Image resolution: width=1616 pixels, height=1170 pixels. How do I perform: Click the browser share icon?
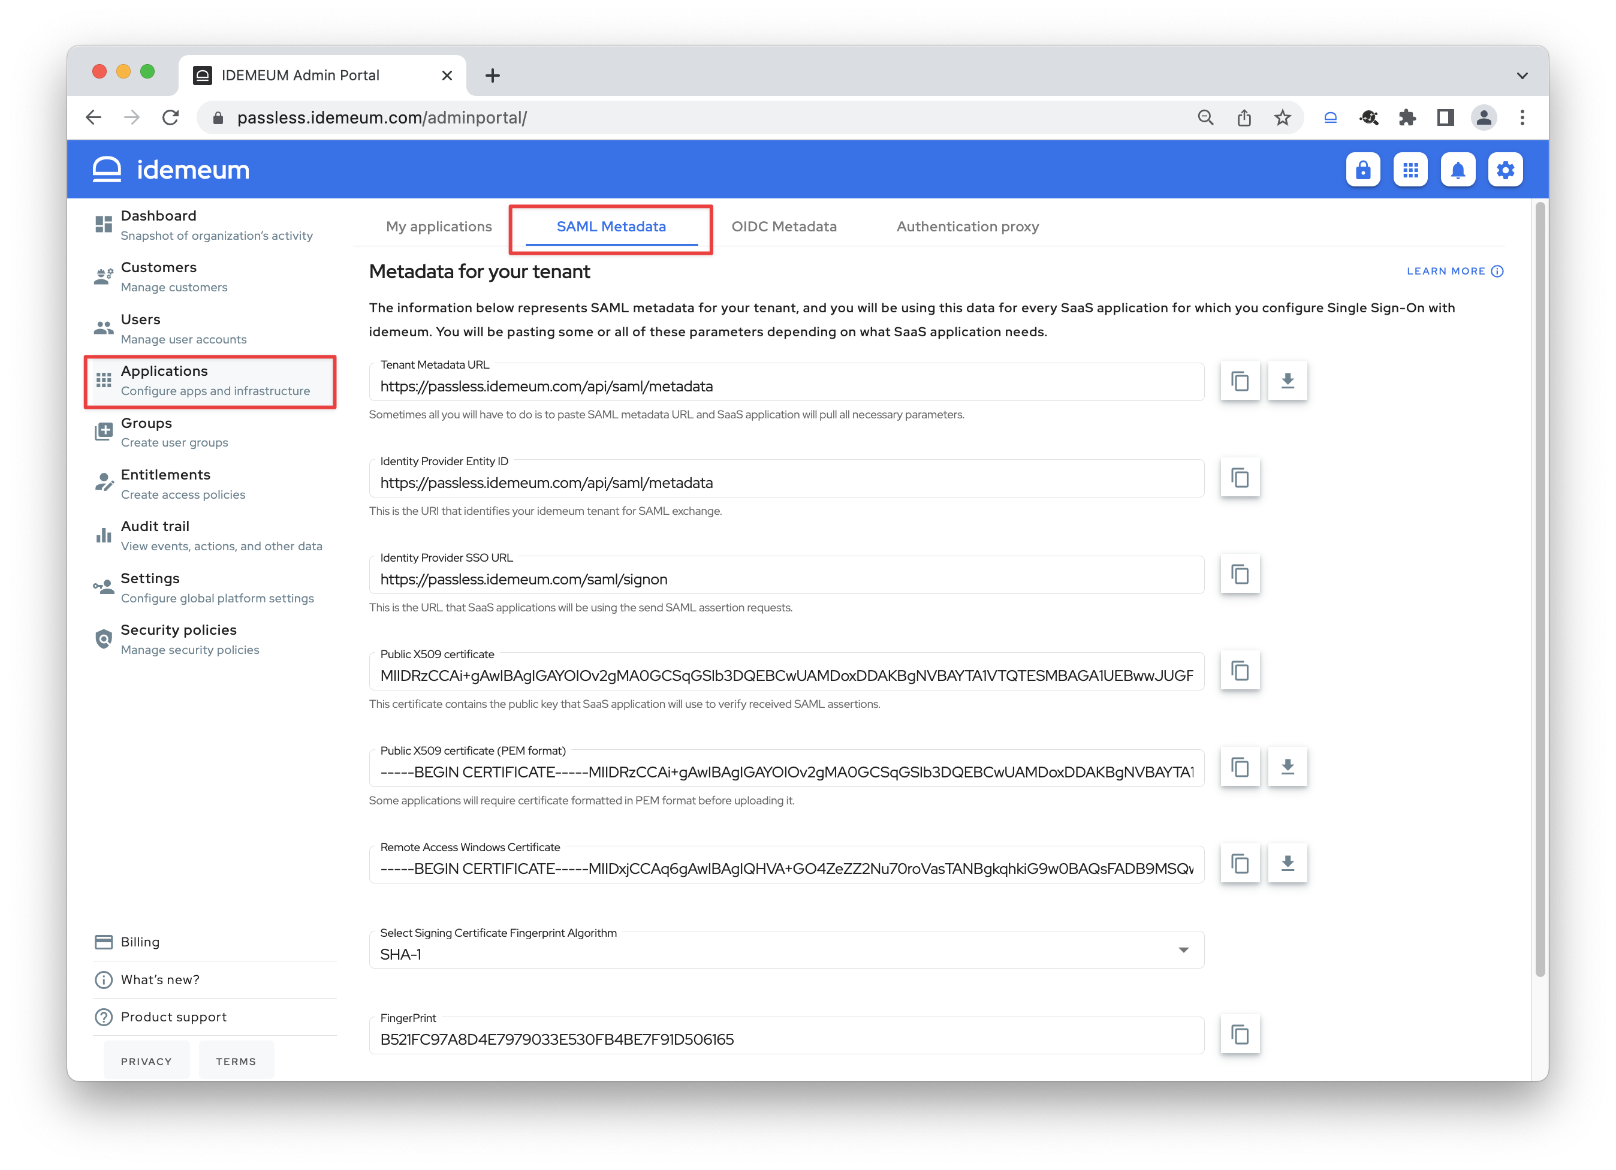(x=1244, y=117)
